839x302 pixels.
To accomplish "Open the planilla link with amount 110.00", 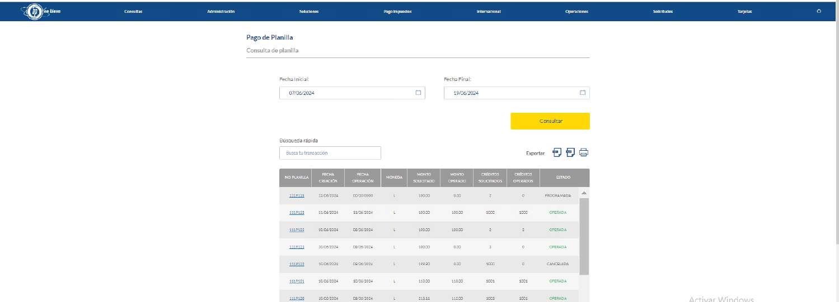I will pyautogui.click(x=297, y=281).
